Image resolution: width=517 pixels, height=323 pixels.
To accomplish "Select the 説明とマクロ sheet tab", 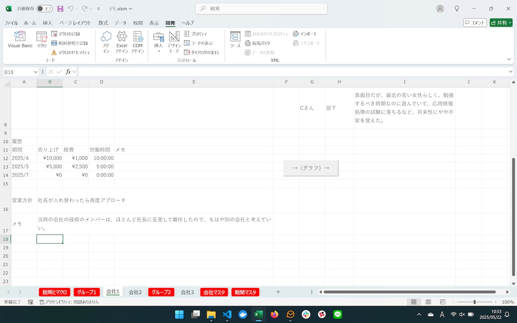I will [x=55, y=292].
